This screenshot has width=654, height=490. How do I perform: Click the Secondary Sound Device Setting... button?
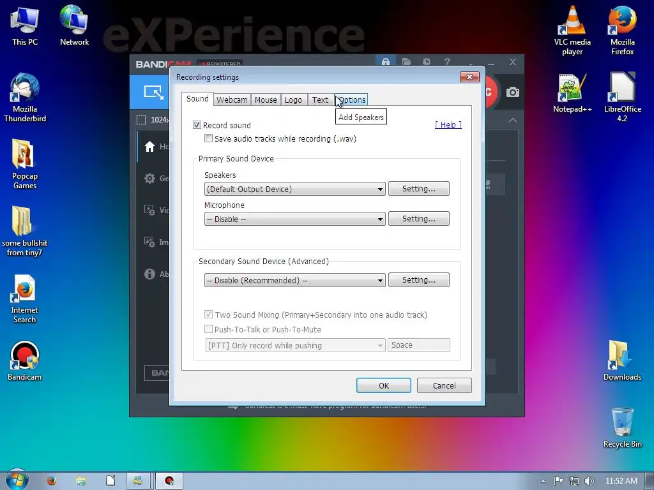(x=419, y=280)
